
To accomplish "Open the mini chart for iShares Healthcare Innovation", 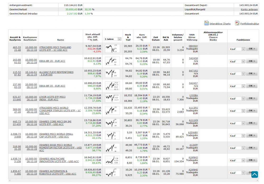I will (112, 160).
